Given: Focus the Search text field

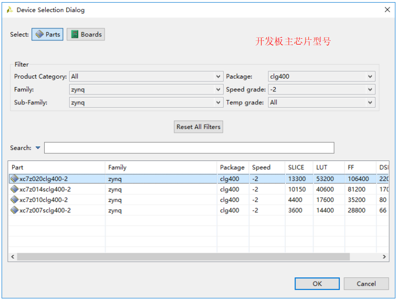Looking at the screenshot, I should pos(189,148).
